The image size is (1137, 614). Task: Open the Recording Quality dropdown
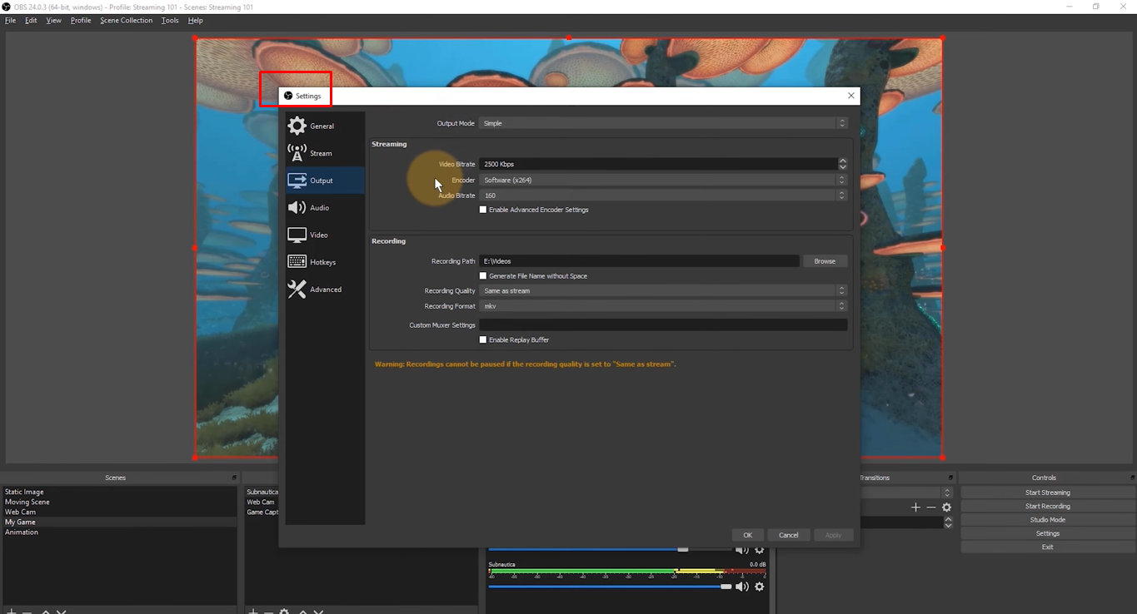(x=662, y=290)
